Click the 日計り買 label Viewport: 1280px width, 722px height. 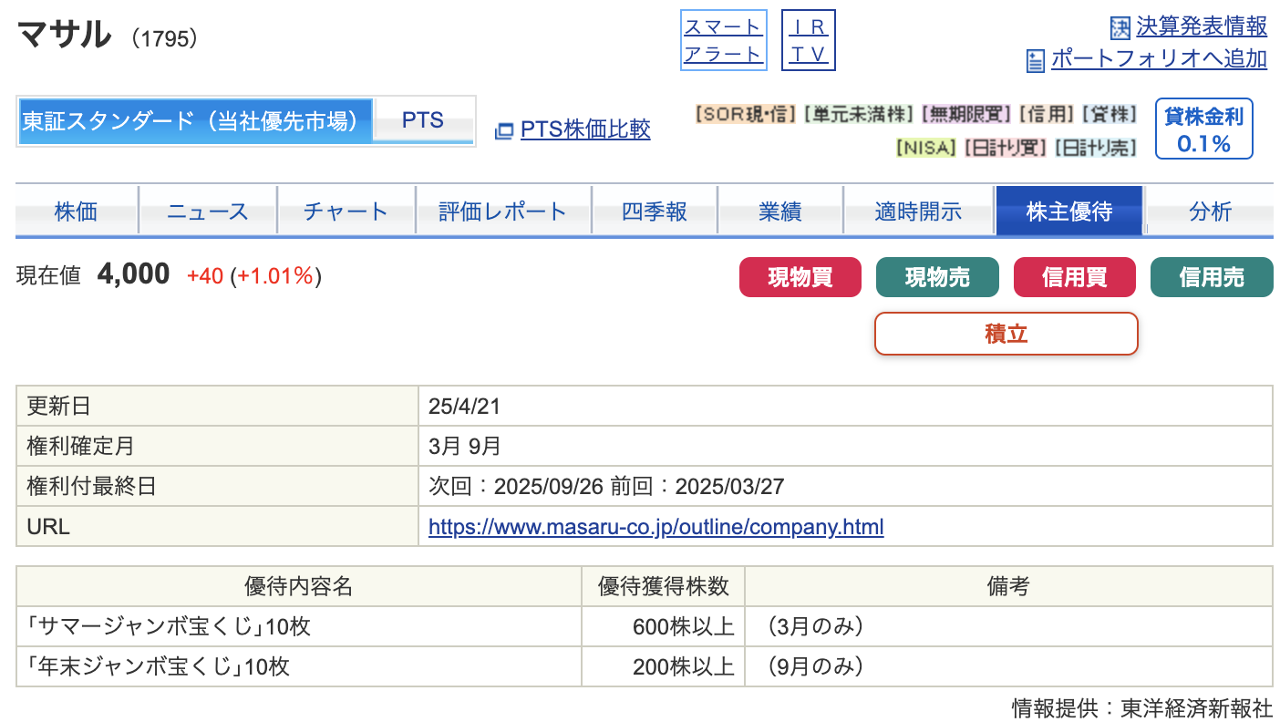tap(1006, 147)
